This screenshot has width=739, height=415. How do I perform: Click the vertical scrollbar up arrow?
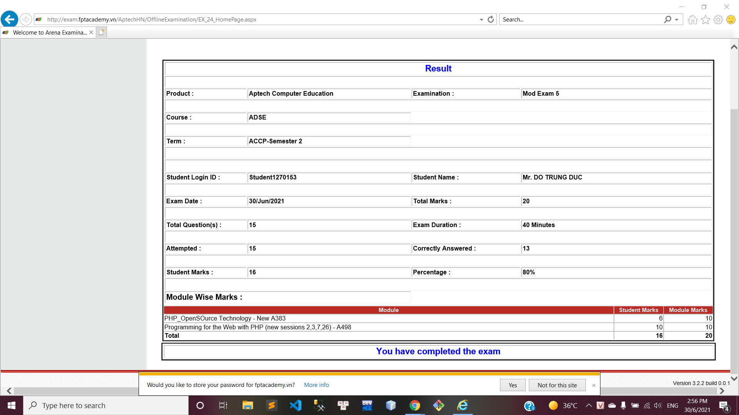(734, 47)
